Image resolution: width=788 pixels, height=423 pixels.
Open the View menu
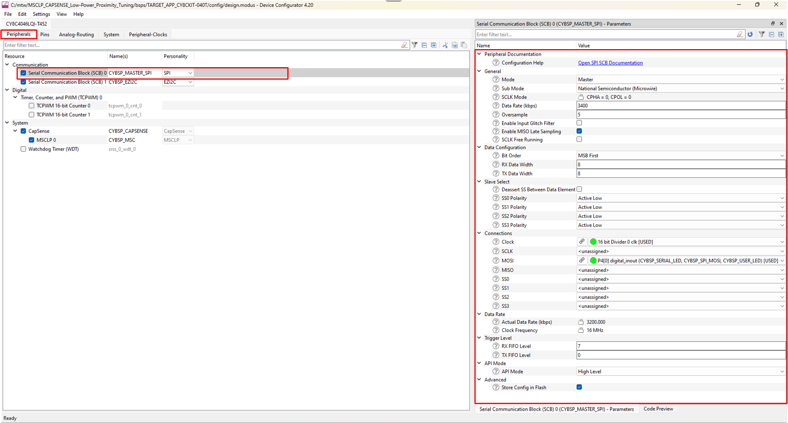(61, 14)
